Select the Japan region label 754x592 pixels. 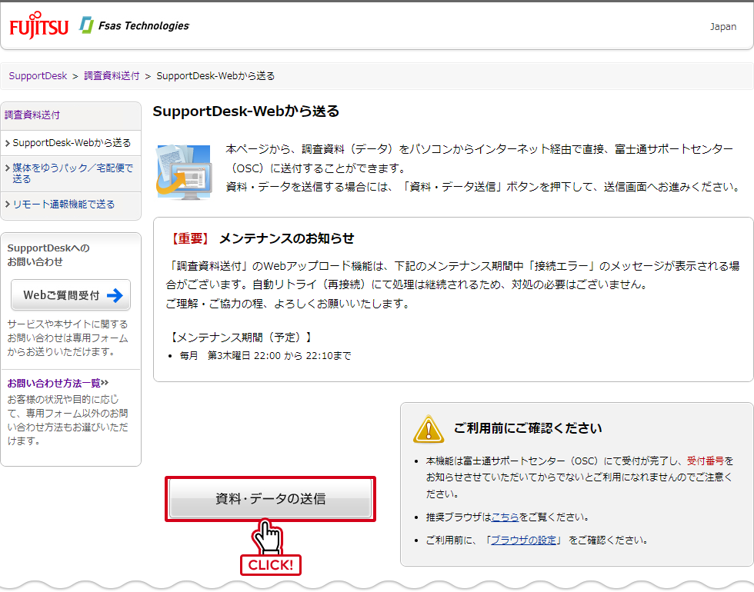point(722,26)
